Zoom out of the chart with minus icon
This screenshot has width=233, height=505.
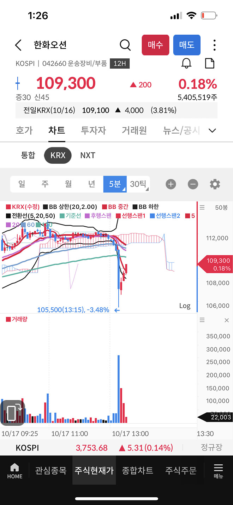coord(193,184)
